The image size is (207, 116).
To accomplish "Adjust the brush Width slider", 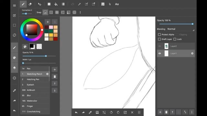I will [39, 63].
